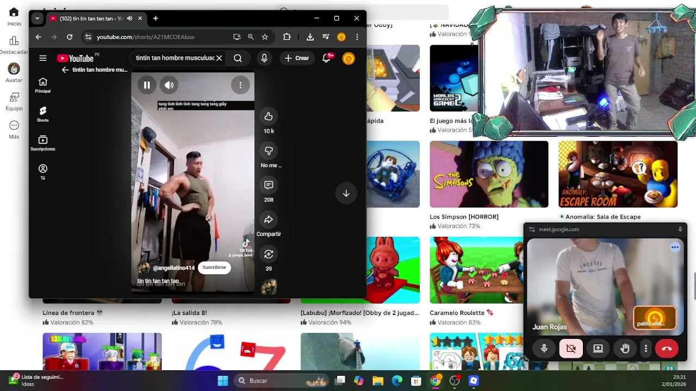Open site information icon in address bar
696x391 pixels.
pyautogui.click(x=88, y=37)
